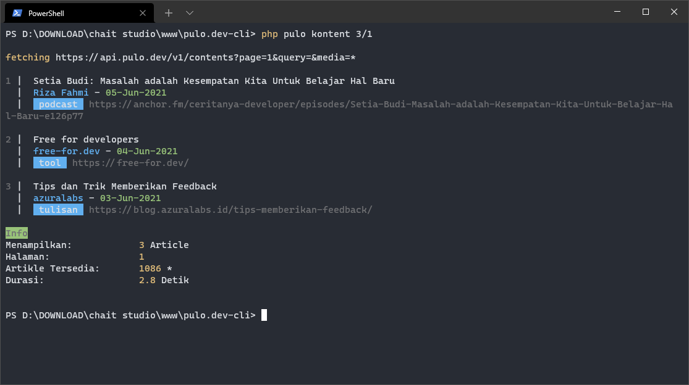Maximize the terminal window
The width and height of the screenshot is (689, 385).
click(646, 12)
